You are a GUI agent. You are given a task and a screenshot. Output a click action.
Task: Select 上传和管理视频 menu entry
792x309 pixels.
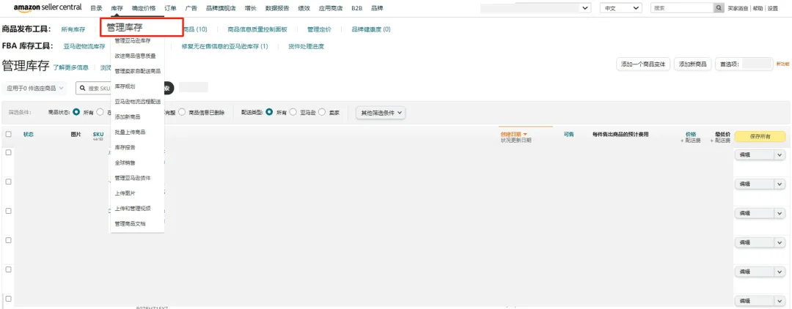click(132, 208)
